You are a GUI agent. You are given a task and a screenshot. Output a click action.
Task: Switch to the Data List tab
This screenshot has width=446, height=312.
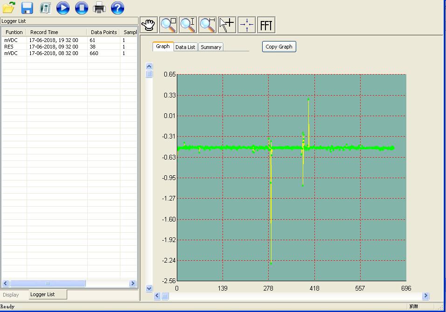(185, 47)
